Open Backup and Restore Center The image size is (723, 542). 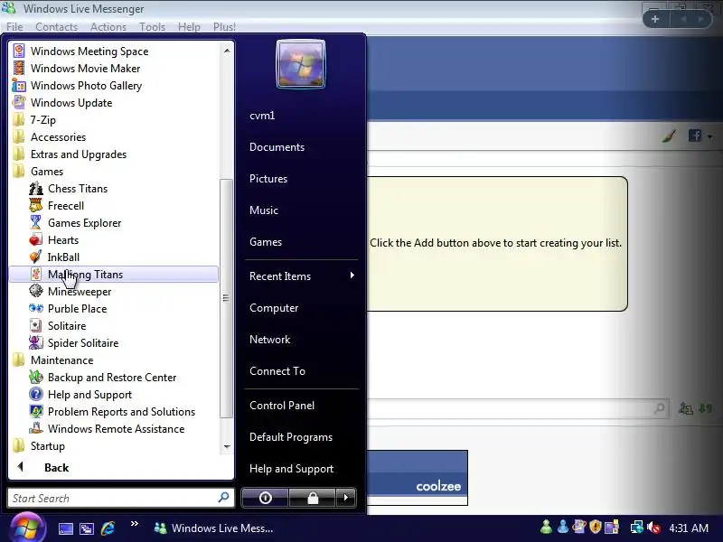click(x=112, y=378)
